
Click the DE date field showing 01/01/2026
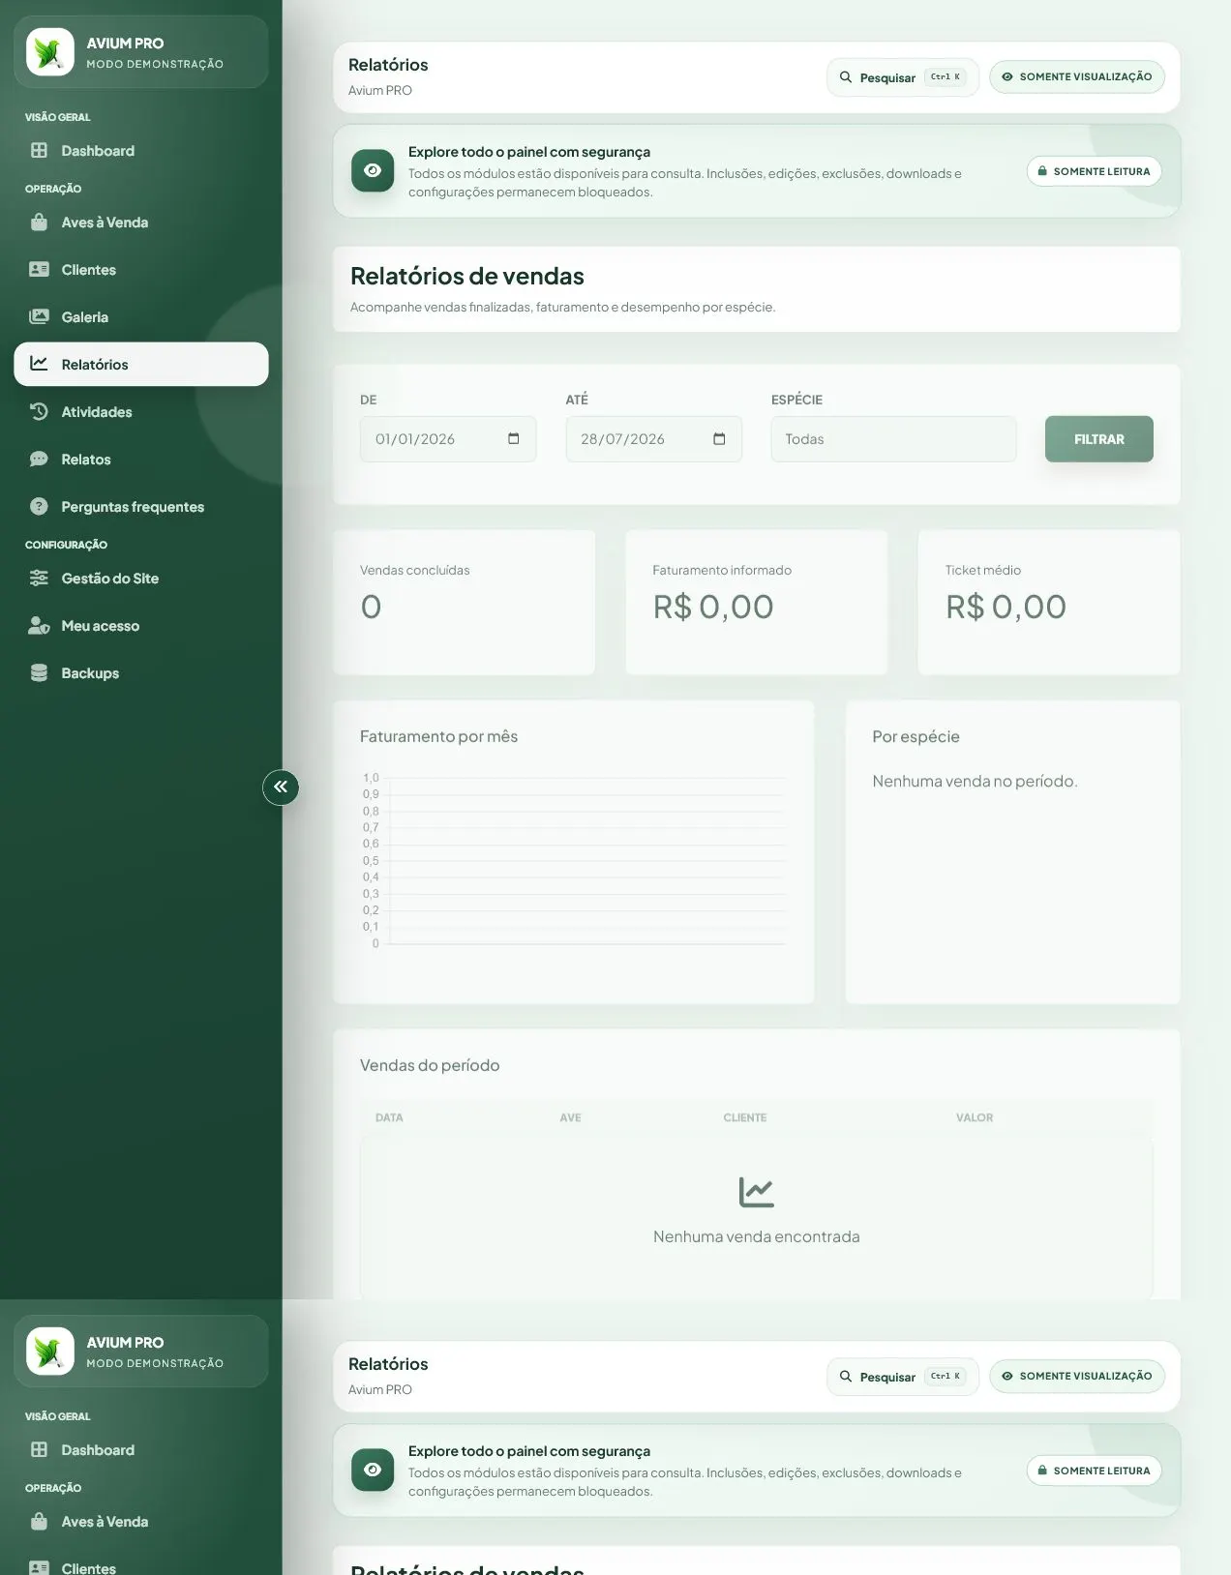[x=448, y=439]
